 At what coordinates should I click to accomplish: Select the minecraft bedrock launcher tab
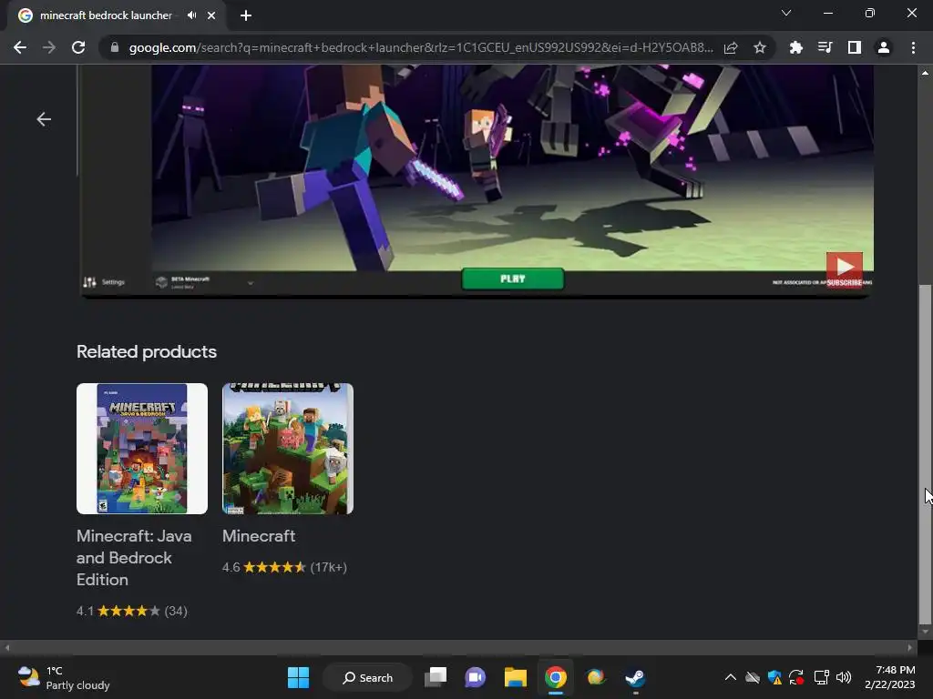(x=106, y=15)
